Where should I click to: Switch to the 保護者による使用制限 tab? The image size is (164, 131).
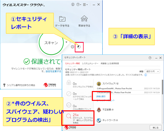110,64
